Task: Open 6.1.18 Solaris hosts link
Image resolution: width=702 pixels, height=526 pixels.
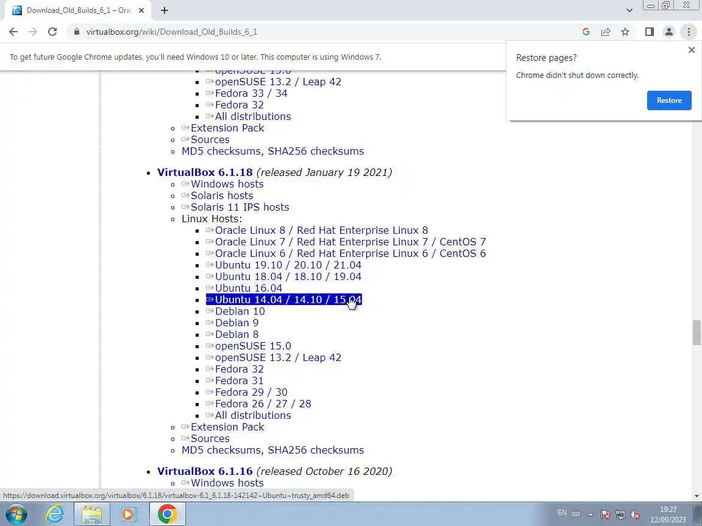Action: point(222,195)
